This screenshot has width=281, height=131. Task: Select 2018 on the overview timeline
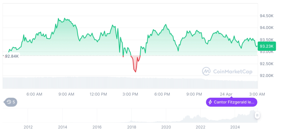(x=131, y=127)
